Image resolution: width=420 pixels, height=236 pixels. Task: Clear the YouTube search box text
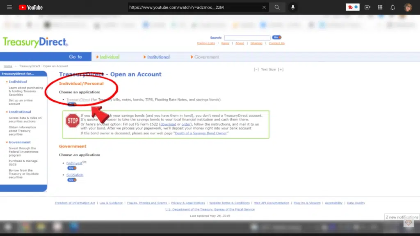tap(264, 7)
